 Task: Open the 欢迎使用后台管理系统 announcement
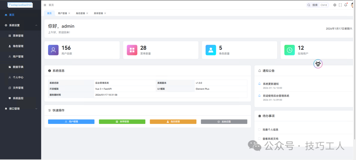pos(276,96)
